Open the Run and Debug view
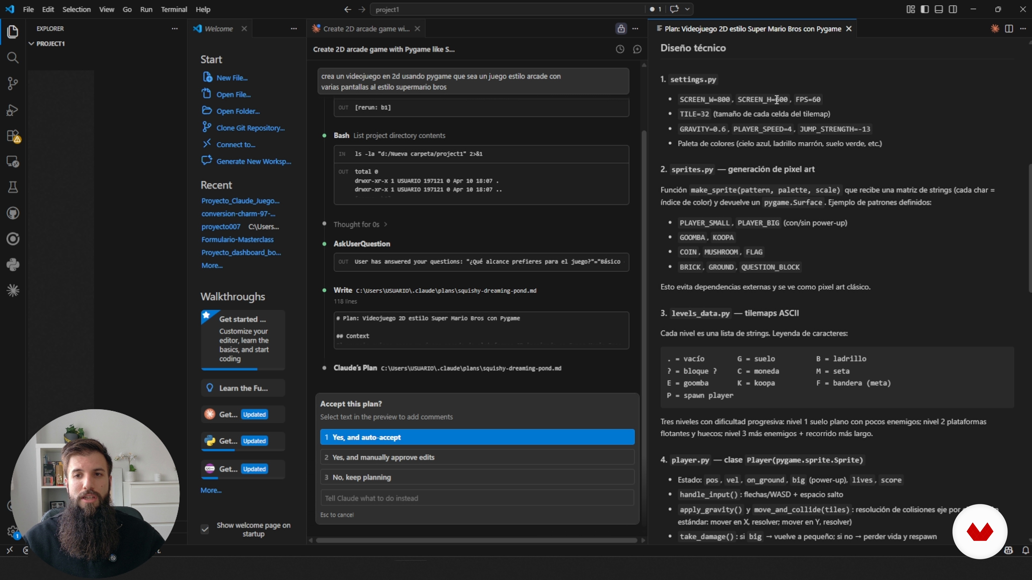Screen dimensions: 1032x580 [x=13, y=110]
